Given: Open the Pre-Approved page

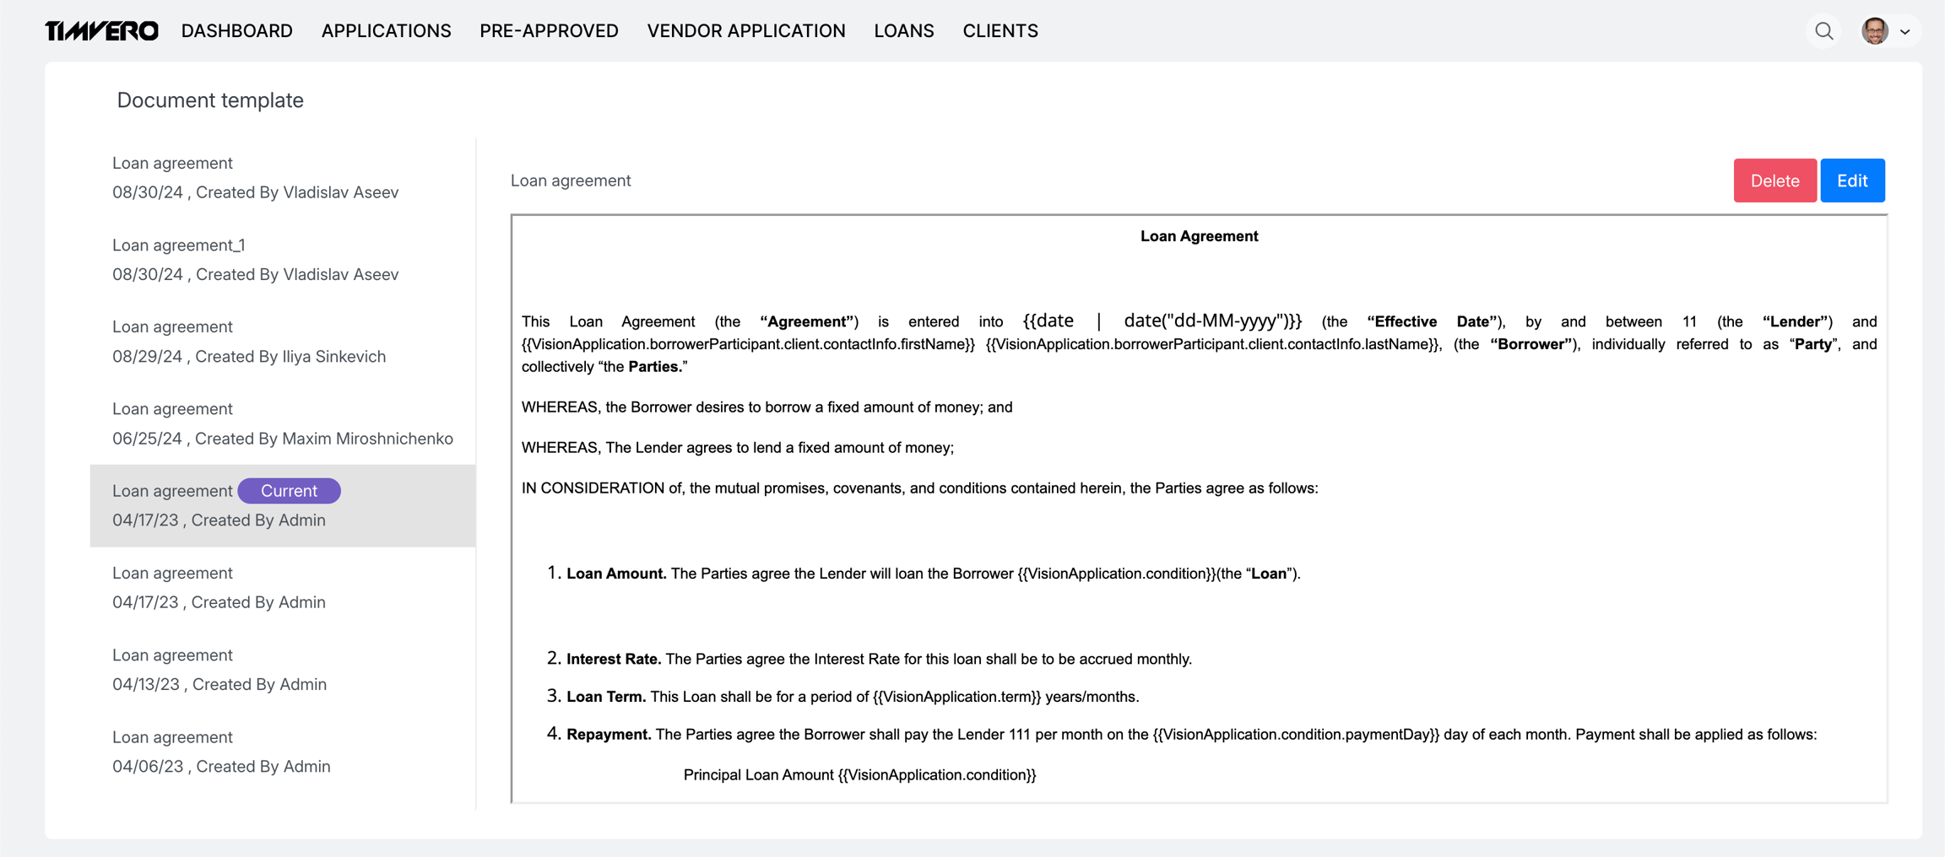Looking at the screenshot, I should 549,31.
